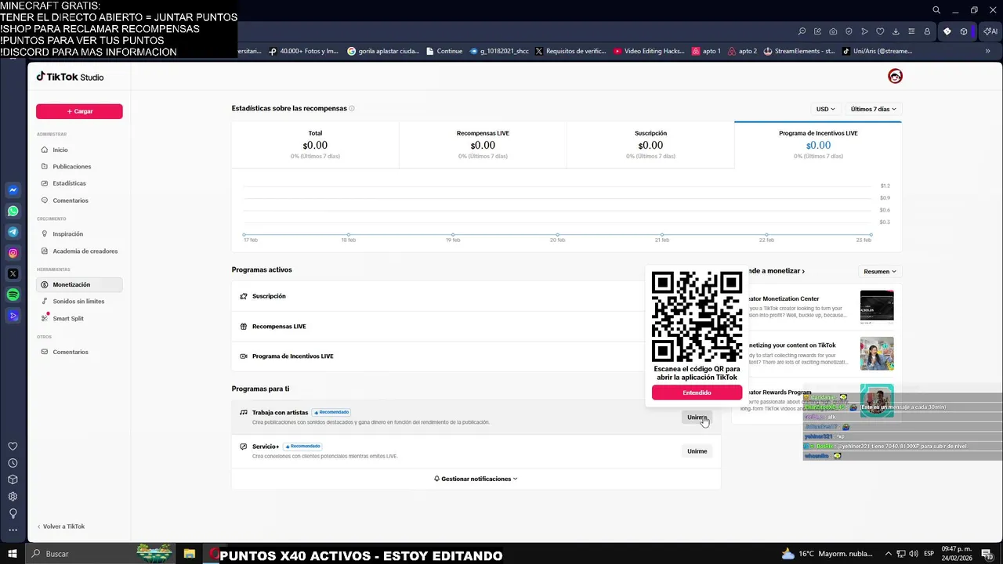
Task: Open the three-dots sidebar setup menu
Action: (x=13, y=530)
